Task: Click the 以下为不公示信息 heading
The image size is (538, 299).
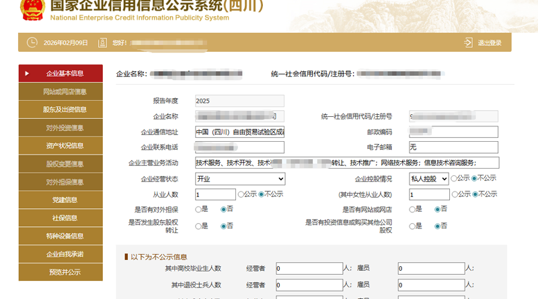Action: (159, 257)
